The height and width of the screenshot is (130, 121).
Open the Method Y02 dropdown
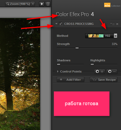point(116,36)
